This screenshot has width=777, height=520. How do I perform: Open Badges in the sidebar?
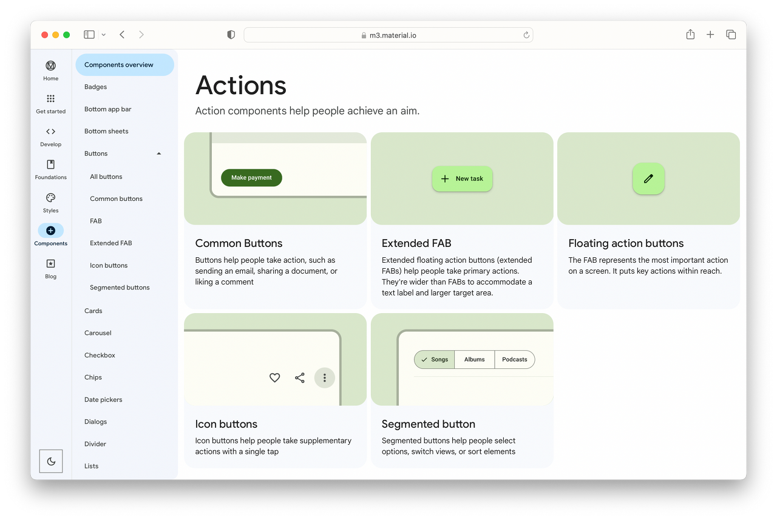pos(95,87)
